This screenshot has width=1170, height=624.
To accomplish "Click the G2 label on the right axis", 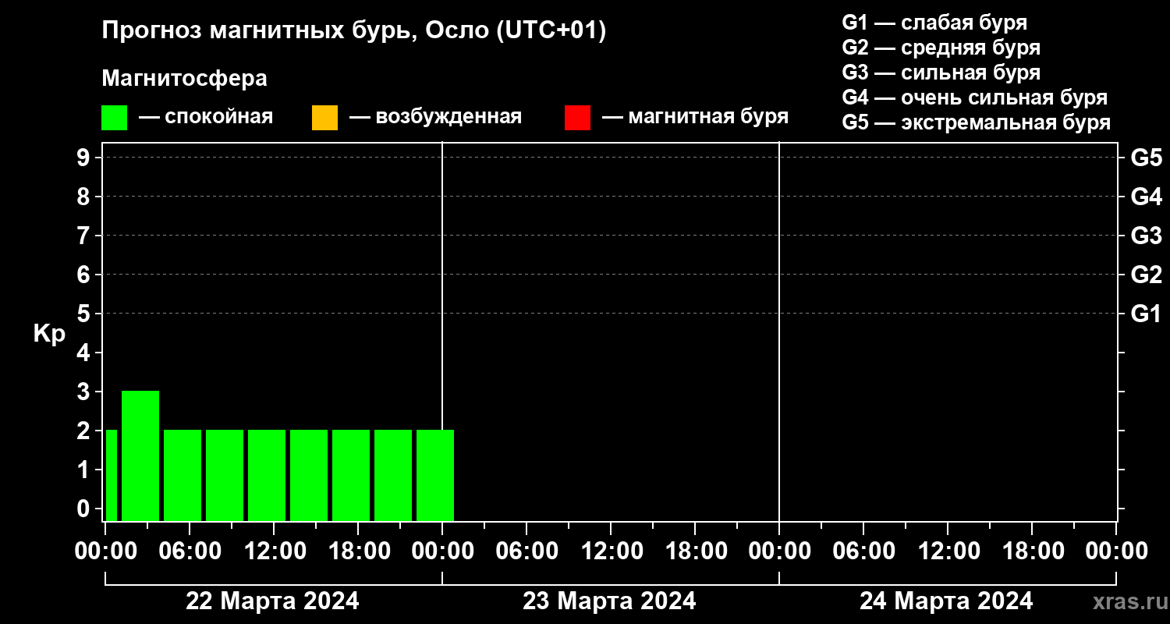I will (x=1147, y=275).
